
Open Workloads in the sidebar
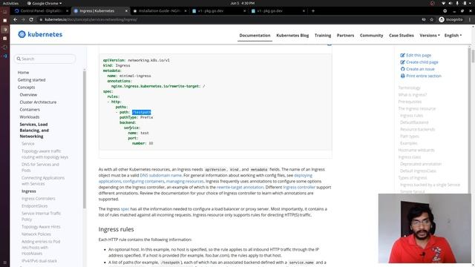pos(30,117)
